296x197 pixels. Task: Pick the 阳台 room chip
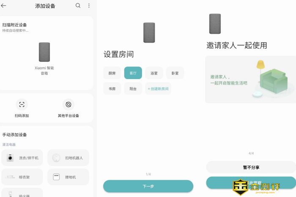pos(133,89)
